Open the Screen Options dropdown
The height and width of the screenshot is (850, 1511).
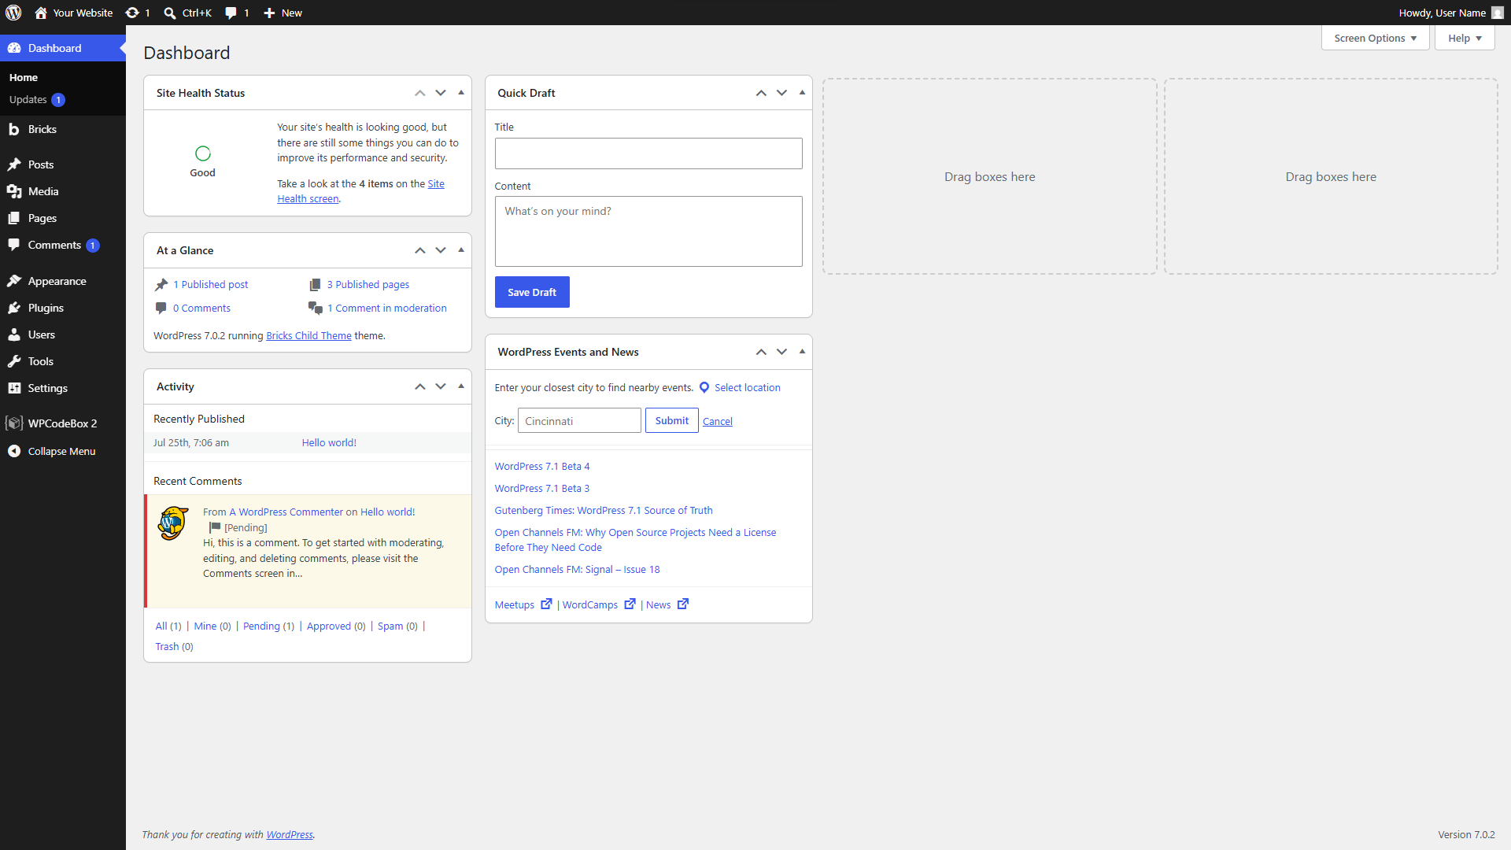click(1375, 38)
